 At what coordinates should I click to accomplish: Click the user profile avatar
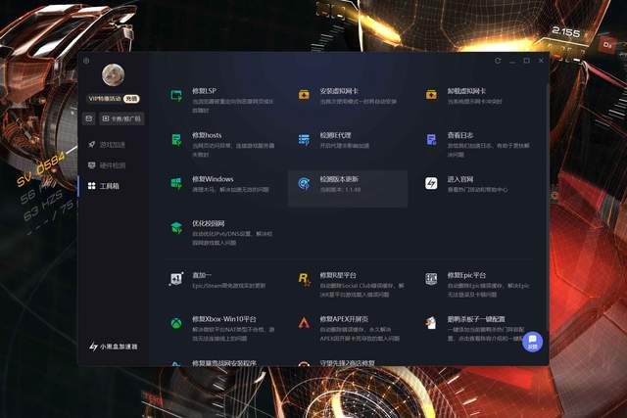[x=113, y=74]
